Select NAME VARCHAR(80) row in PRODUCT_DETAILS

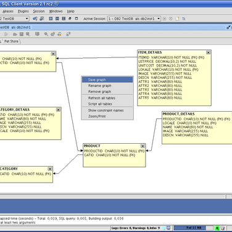pos(188,127)
